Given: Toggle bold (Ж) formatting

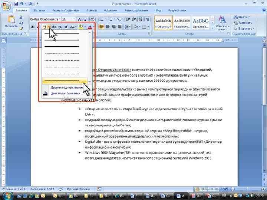Looking at the screenshot, I should [x=33, y=27].
